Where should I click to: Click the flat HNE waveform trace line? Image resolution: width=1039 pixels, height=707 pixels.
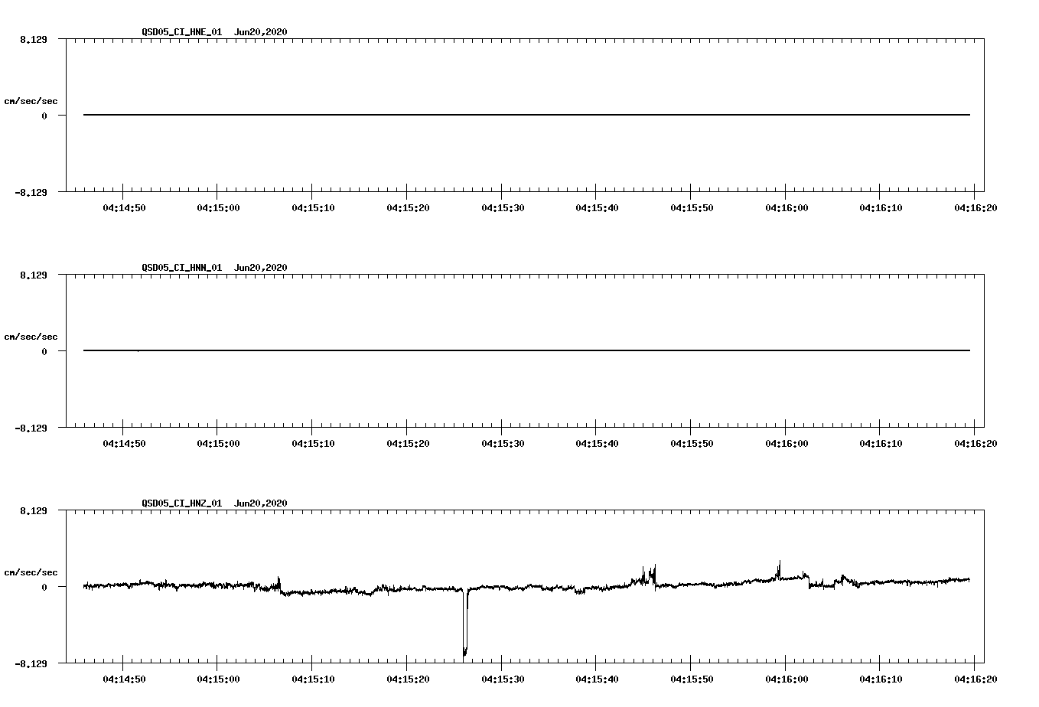[526, 115]
